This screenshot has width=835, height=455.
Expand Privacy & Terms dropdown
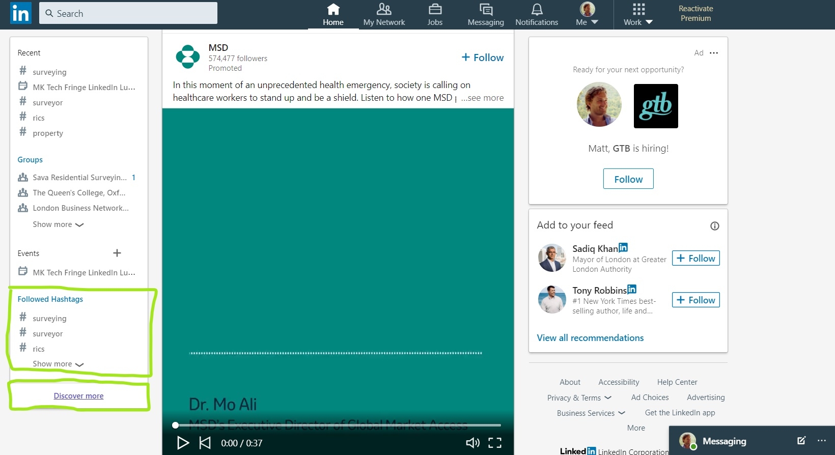(x=579, y=398)
